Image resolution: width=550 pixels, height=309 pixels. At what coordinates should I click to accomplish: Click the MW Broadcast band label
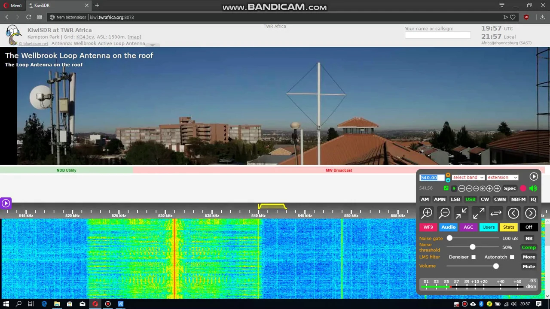click(x=339, y=170)
